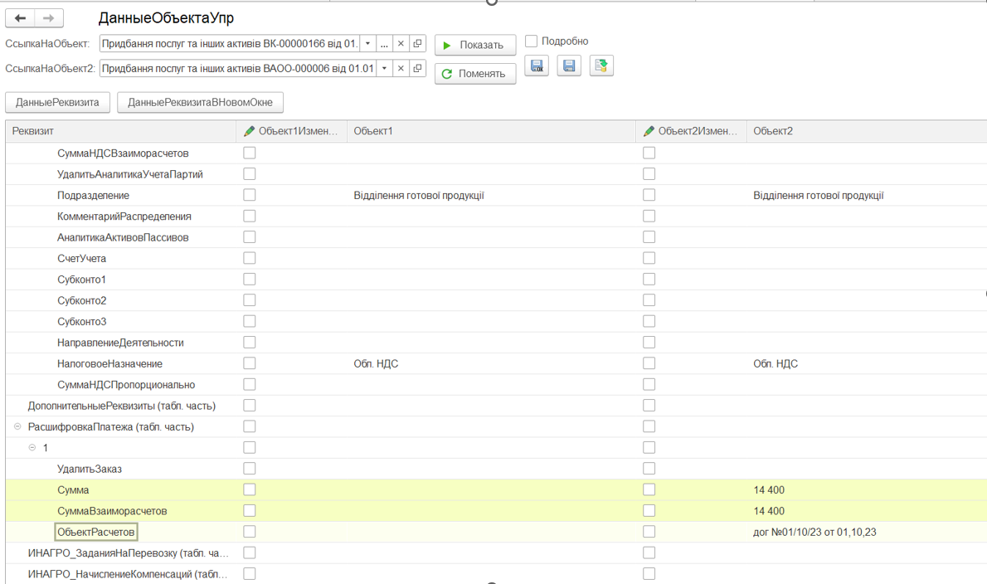
Task: Clear the СсылкаНаОбъект2 field with X
Action: [x=401, y=68]
